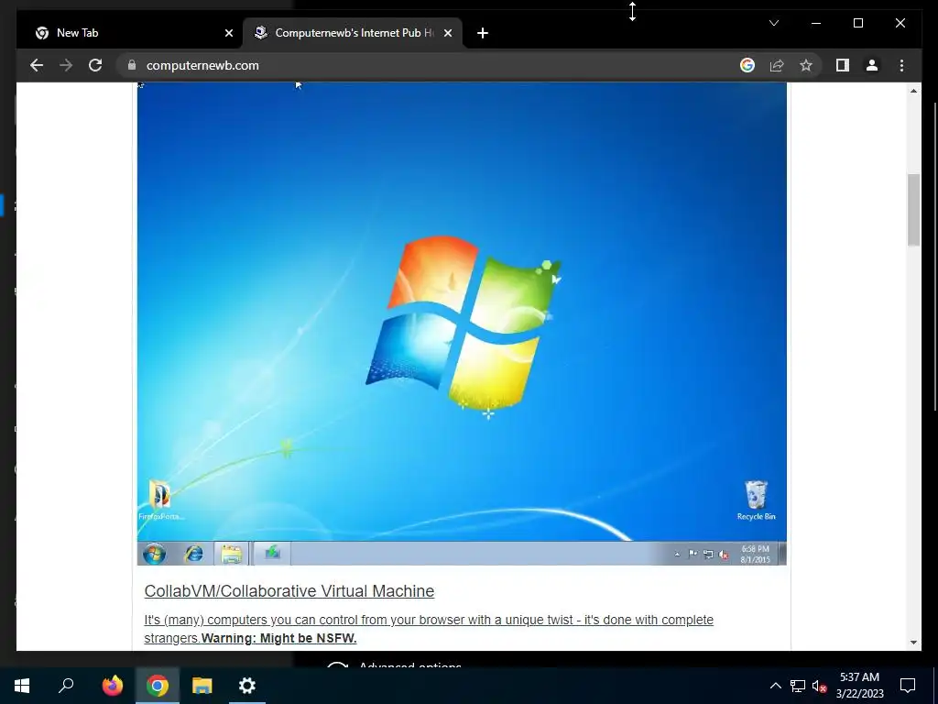
Task: Open the Windows Start menu
Action: pyautogui.click(x=22, y=686)
